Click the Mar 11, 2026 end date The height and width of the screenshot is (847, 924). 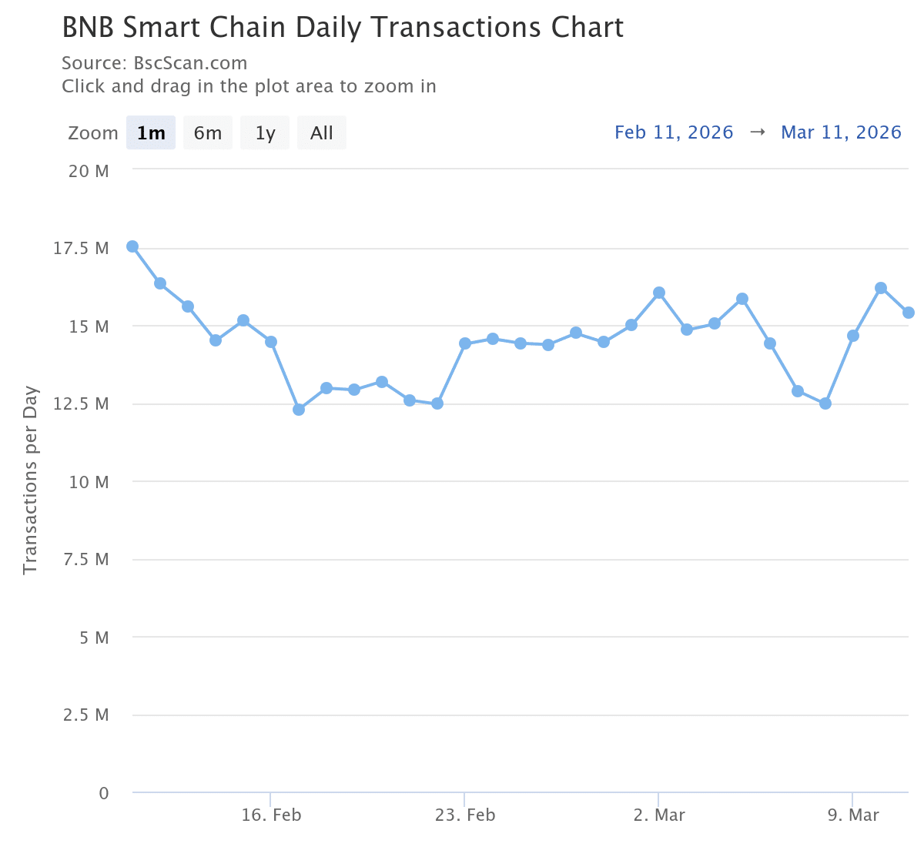[841, 132]
